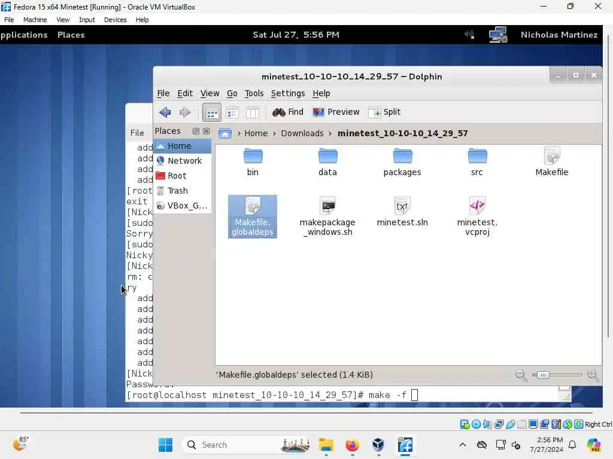Click terminal command line make -f

pyautogui.click(x=271, y=395)
